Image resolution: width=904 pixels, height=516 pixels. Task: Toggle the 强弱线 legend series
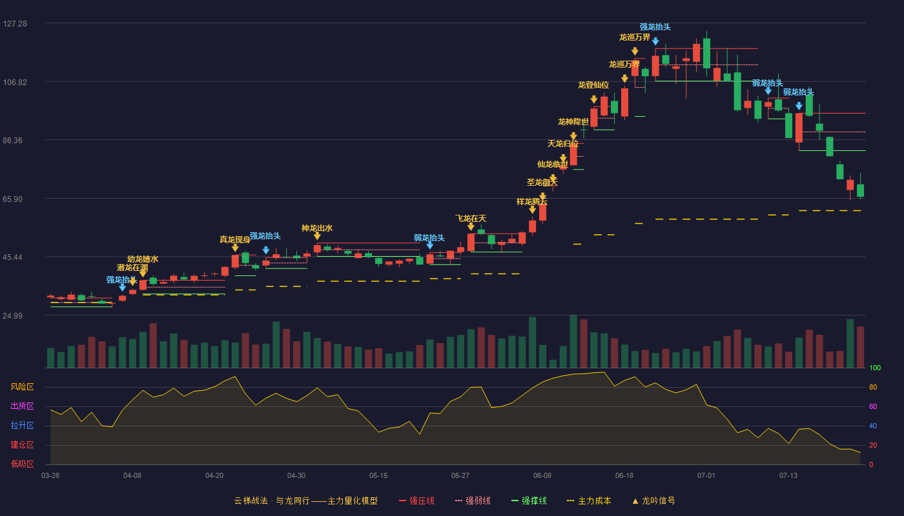click(473, 501)
